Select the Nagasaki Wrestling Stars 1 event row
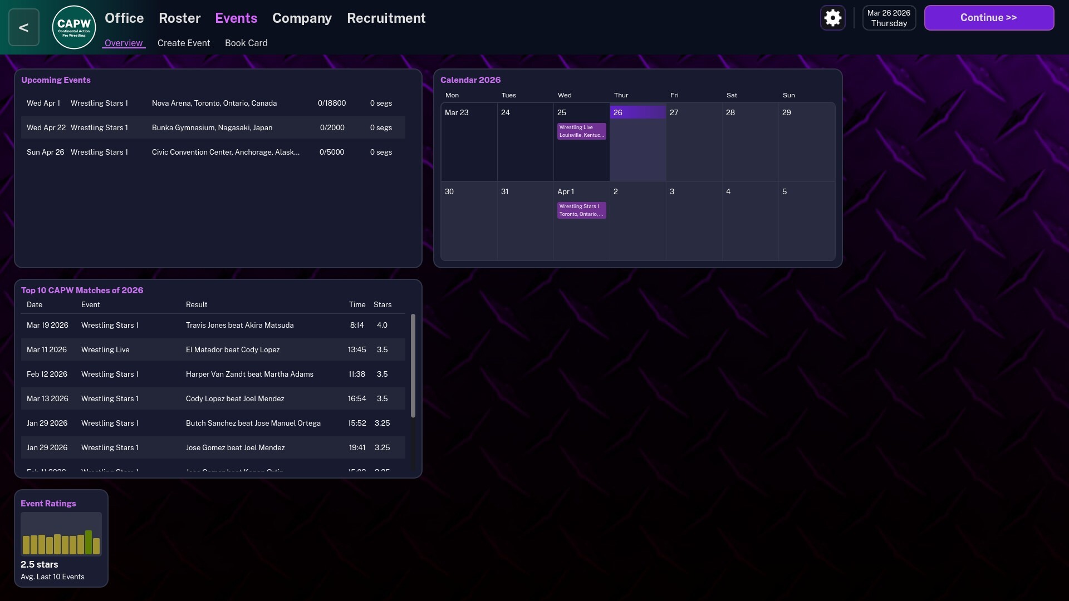 (213, 127)
